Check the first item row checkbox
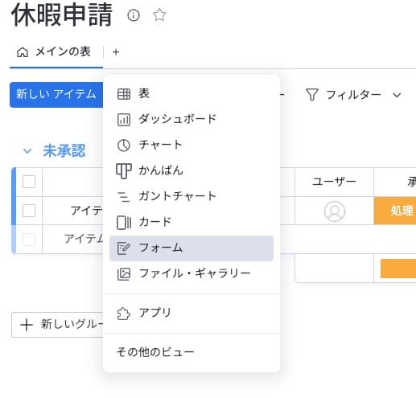Screen dimensions: 416x398 [29, 211]
